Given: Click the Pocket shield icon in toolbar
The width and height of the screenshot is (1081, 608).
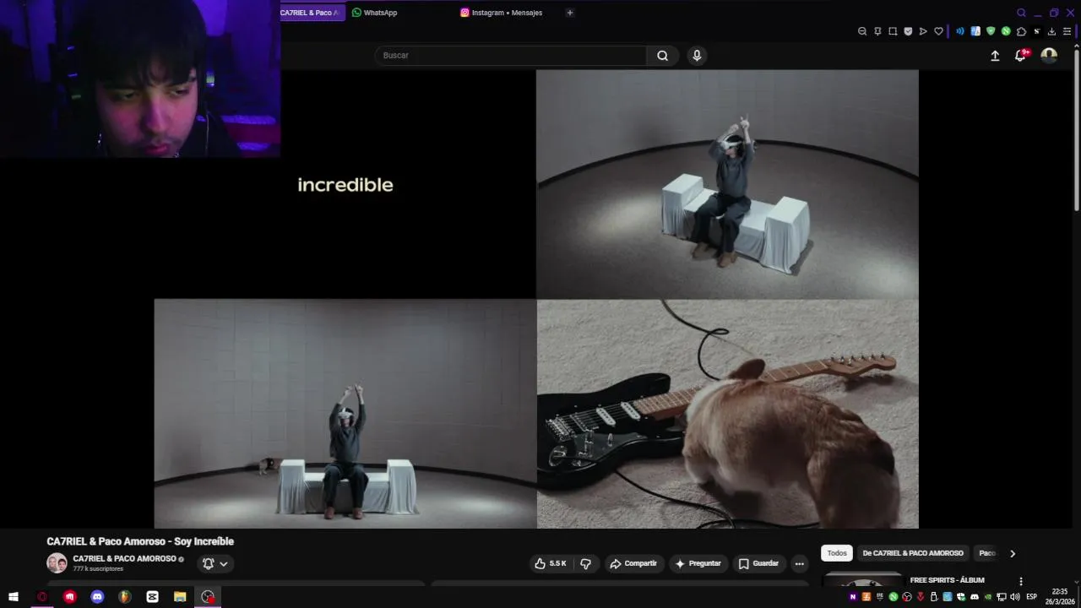Looking at the screenshot, I should point(908,31).
